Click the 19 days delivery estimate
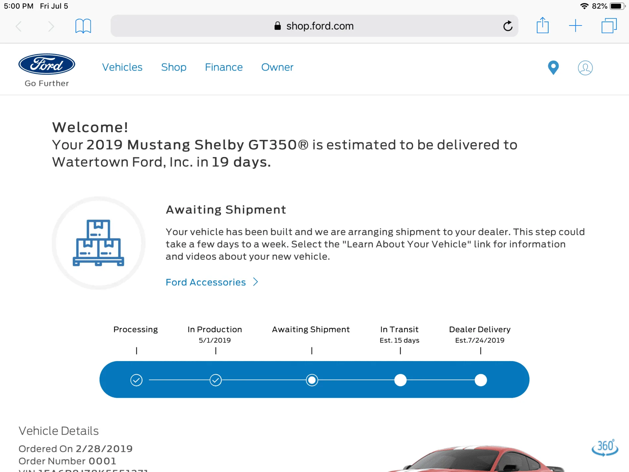Image resolution: width=629 pixels, height=472 pixels. (x=241, y=162)
